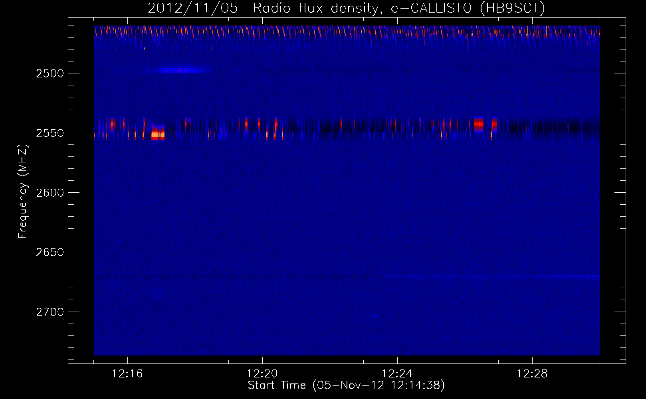Click the 12:24 time axis label
The image size is (646, 399).
[397, 374]
